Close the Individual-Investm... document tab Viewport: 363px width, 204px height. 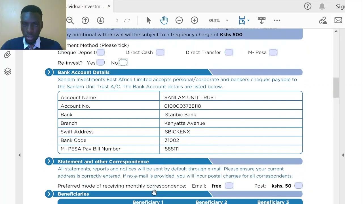click(109, 6)
